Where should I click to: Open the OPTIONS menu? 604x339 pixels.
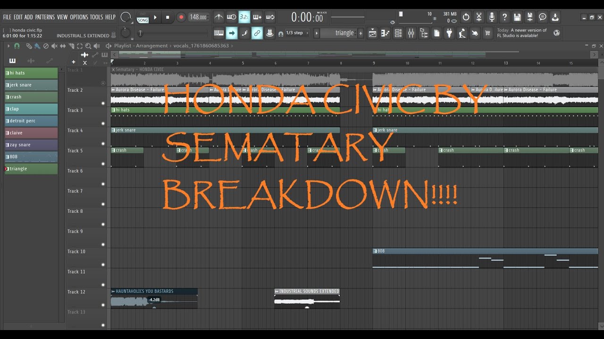tap(79, 17)
